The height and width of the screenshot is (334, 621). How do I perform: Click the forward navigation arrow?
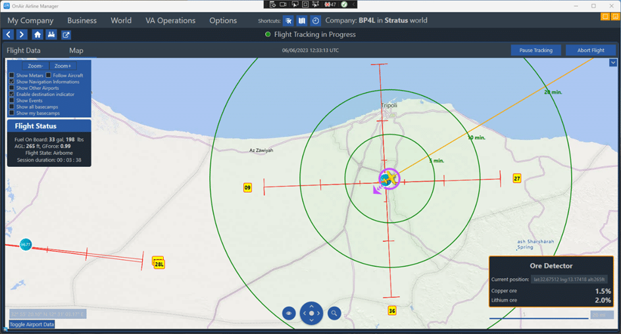point(22,35)
